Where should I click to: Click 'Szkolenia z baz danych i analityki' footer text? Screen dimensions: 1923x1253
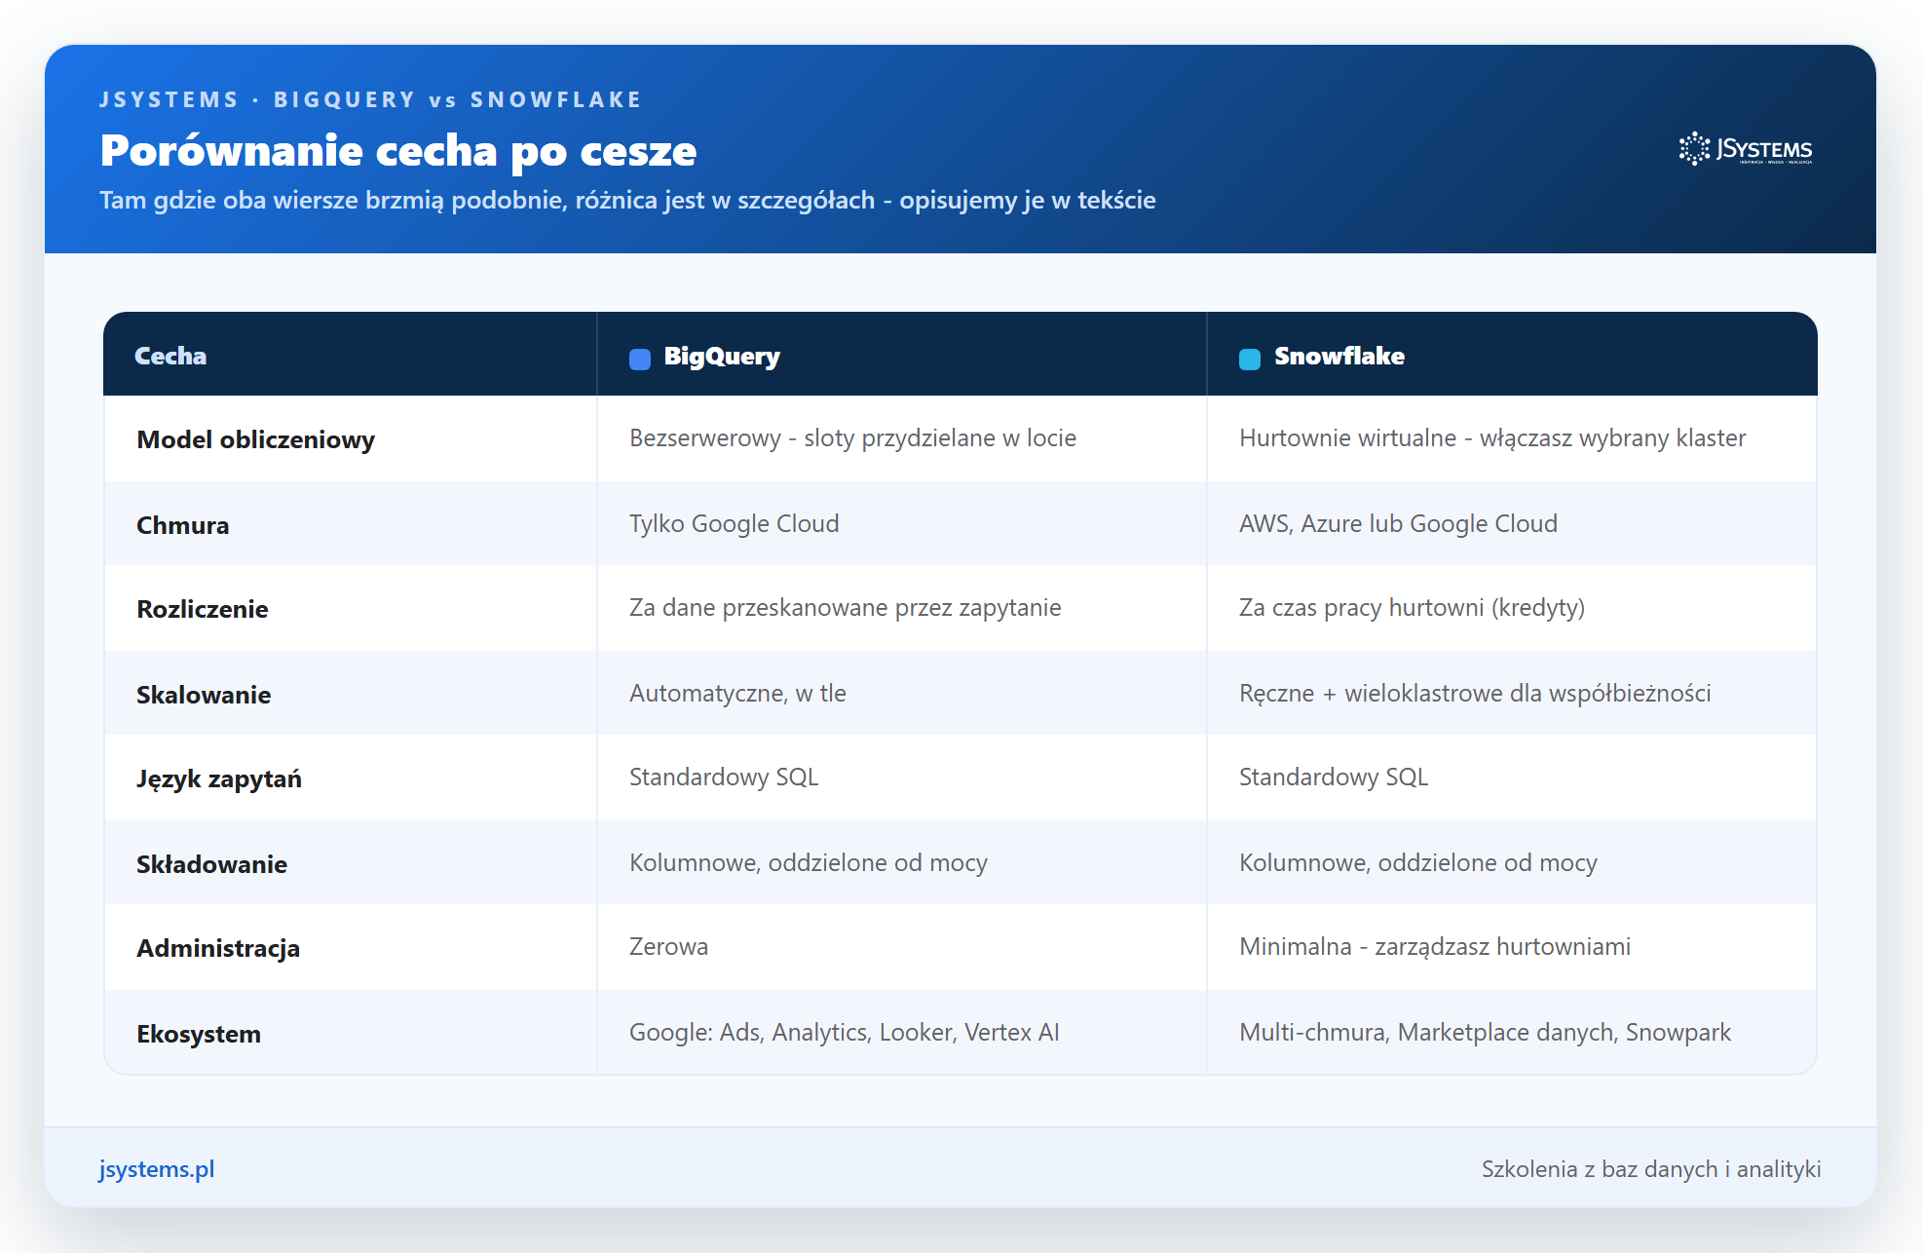click(1651, 1169)
